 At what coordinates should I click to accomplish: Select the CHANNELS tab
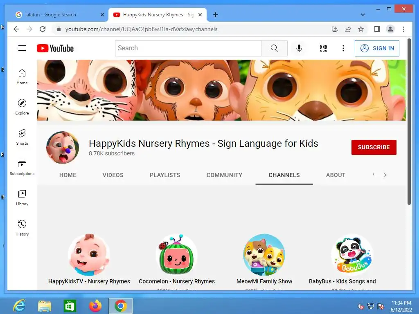284,175
